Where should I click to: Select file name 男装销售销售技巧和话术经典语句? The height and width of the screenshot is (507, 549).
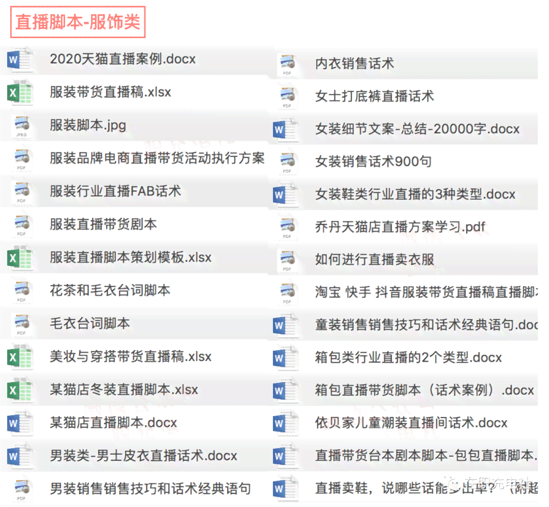[x=150, y=489]
